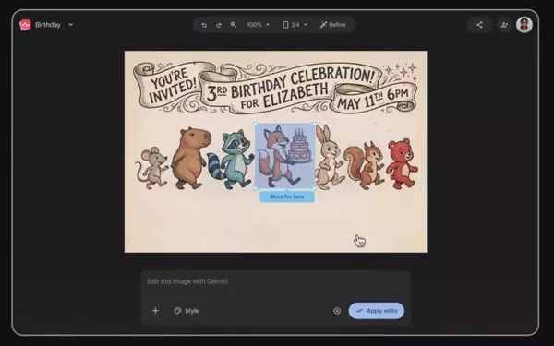Click the aspect ratio page icon
Viewport: 554px width, 346px height.
click(285, 25)
